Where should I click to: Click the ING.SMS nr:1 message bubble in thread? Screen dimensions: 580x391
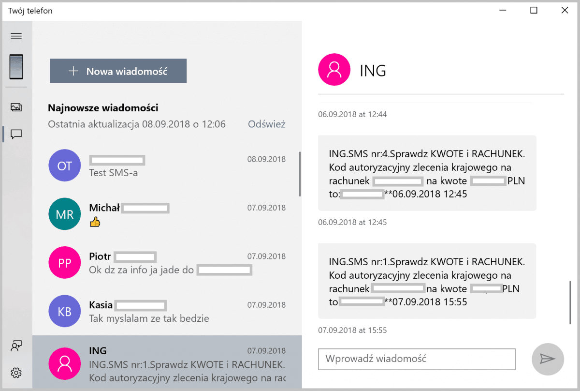tap(427, 281)
